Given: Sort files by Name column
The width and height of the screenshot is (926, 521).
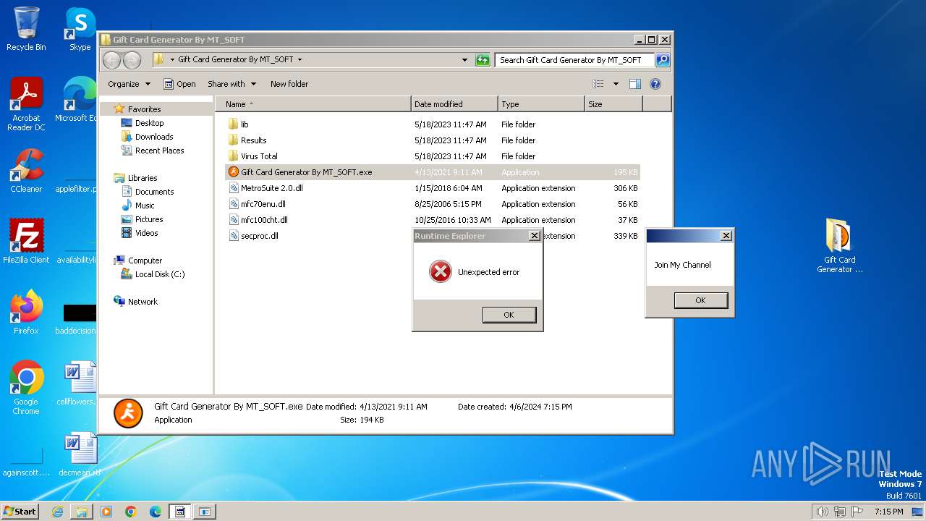Looking at the screenshot, I should [313, 104].
